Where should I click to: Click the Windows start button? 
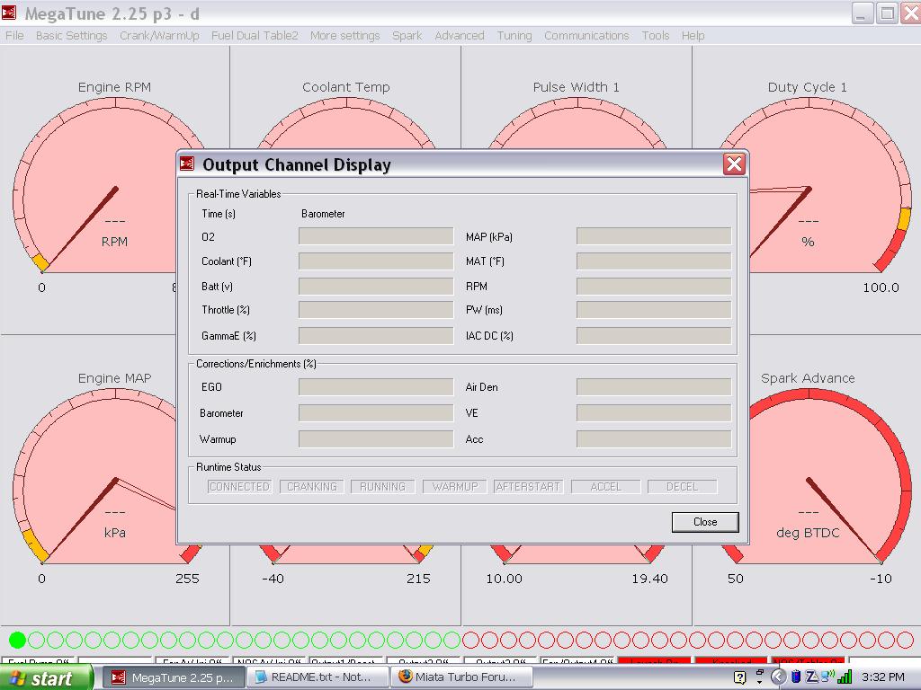[45, 677]
